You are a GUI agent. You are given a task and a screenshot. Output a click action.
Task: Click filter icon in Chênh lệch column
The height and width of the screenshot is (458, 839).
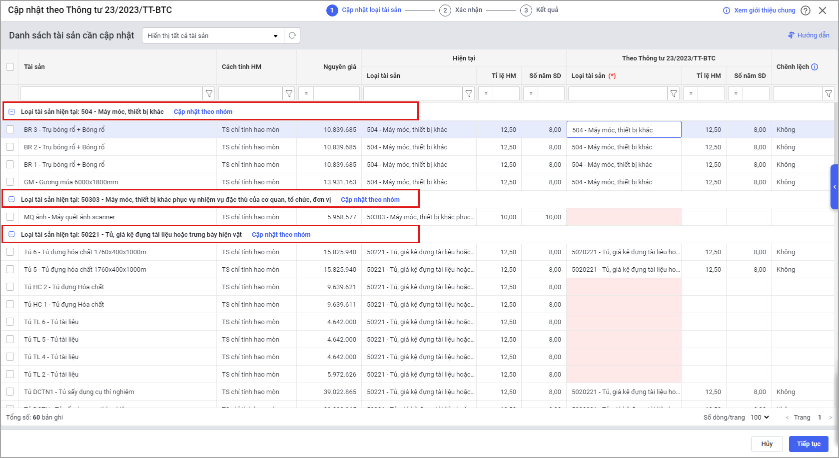point(829,93)
